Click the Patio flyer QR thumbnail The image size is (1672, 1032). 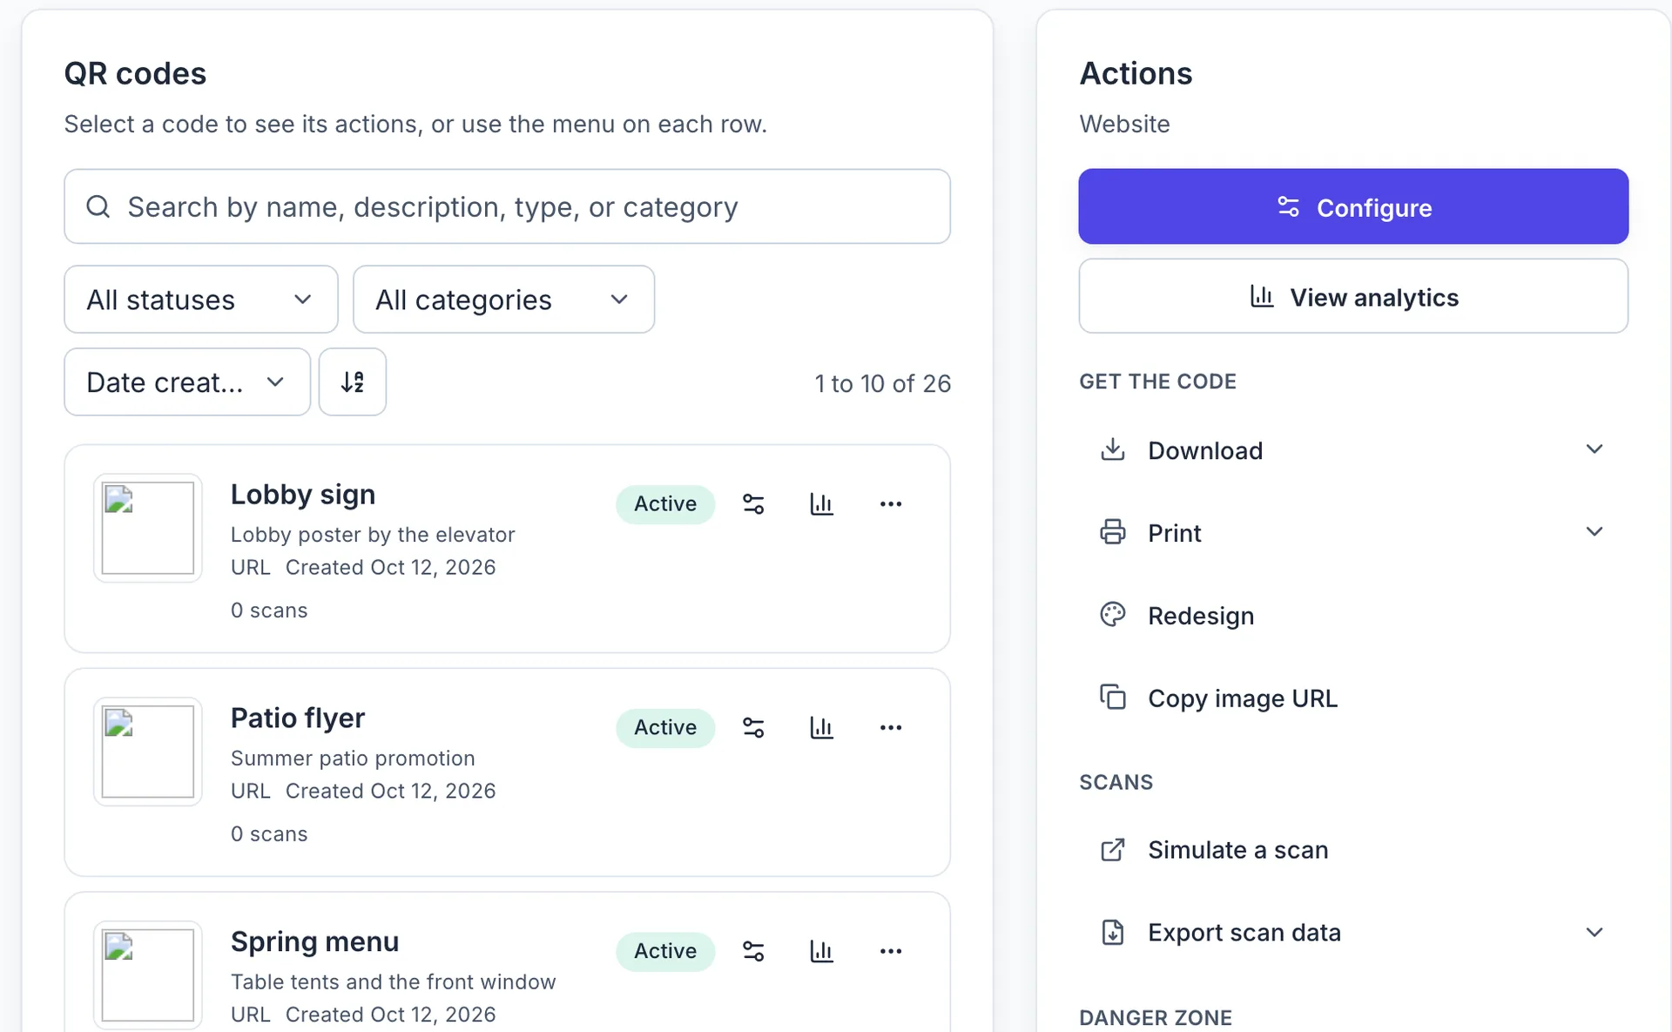click(x=148, y=752)
